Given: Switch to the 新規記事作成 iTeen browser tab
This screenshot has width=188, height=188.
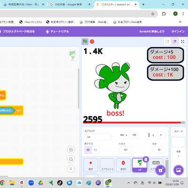Looking at the screenshot, I should tap(23, 4).
